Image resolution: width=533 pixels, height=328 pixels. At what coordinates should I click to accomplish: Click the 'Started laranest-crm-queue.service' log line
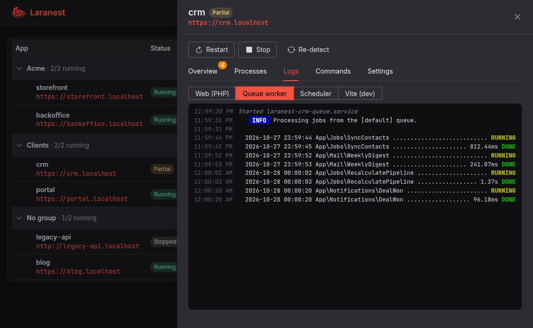click(298, 112)
